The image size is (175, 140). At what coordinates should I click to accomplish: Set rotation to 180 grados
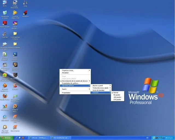coord(118,97)
